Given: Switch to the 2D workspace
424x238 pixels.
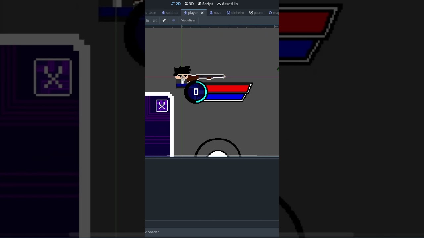Looking at the screenshot, I should pos(176,4).
